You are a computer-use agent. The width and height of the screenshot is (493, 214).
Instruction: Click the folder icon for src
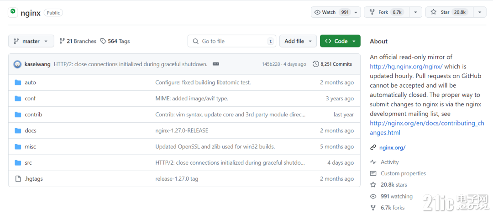[x=18, y=163]
